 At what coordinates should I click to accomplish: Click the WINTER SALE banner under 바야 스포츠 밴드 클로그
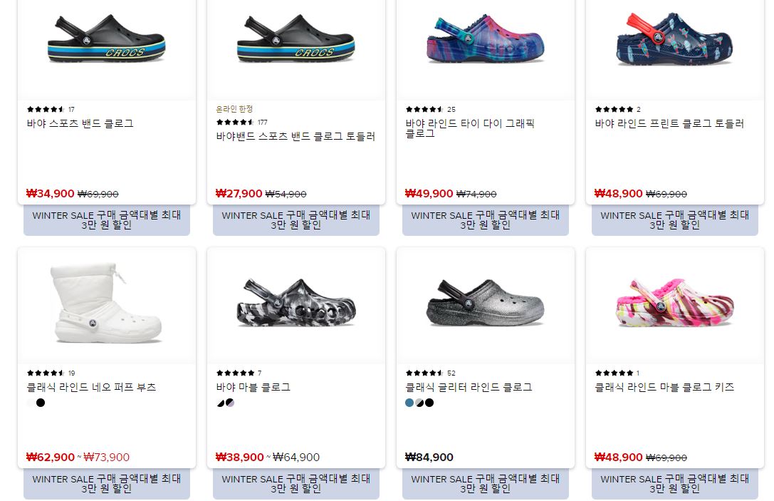click(x=107, y=220)
